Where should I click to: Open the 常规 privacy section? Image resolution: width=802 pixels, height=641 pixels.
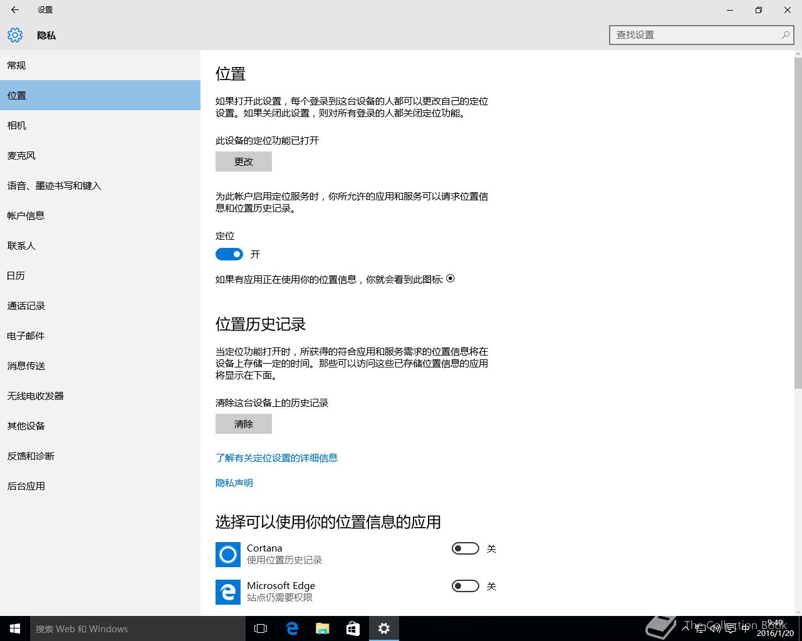click(x=100, y=65)
